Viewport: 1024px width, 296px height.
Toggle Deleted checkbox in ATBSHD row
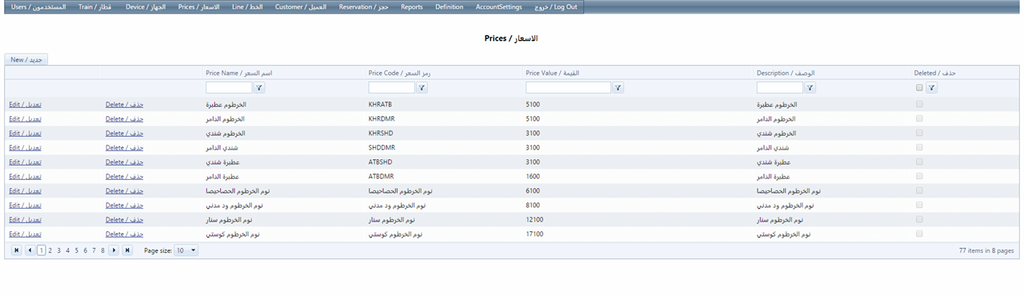tap(919, 162)
